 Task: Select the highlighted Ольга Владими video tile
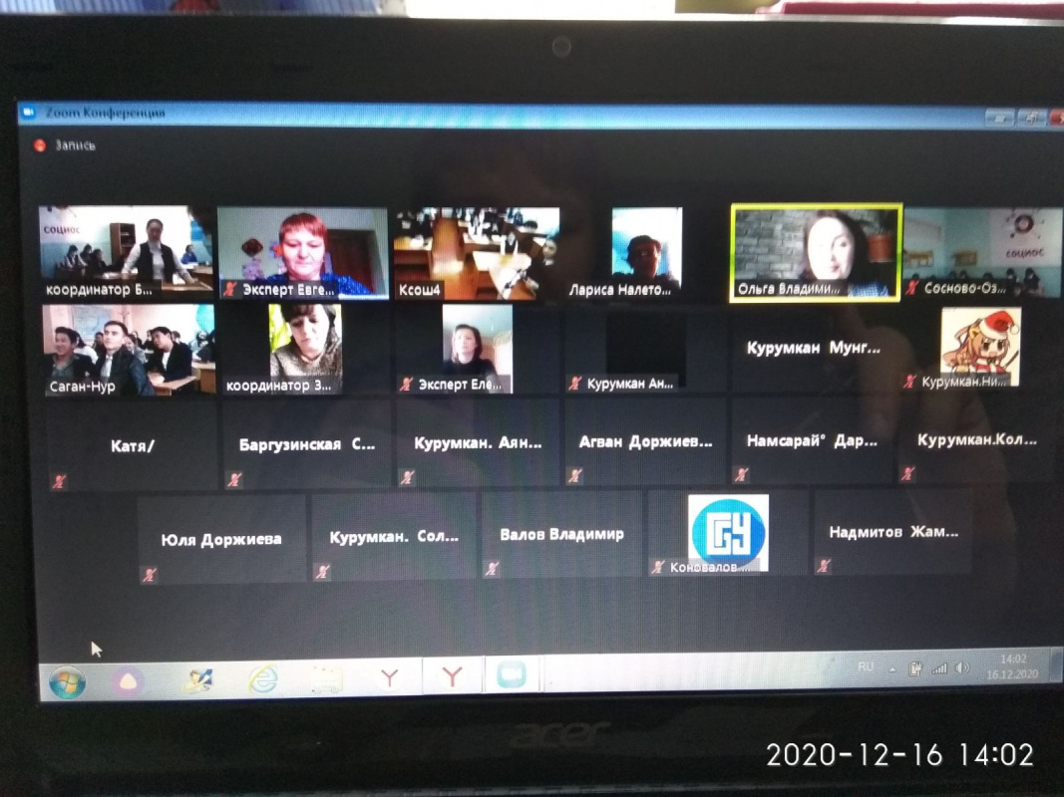click(x=816, y=251)
